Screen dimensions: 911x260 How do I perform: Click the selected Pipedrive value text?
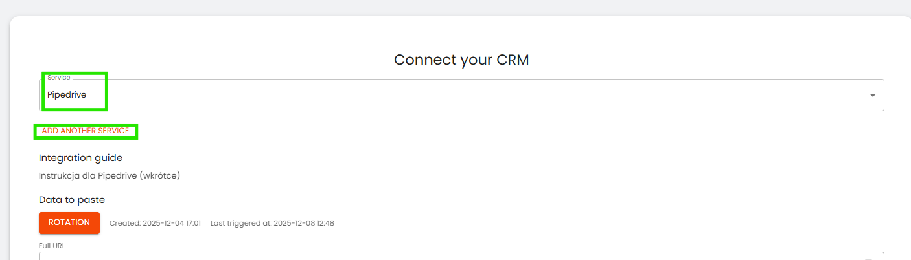(x=67, y=95)
